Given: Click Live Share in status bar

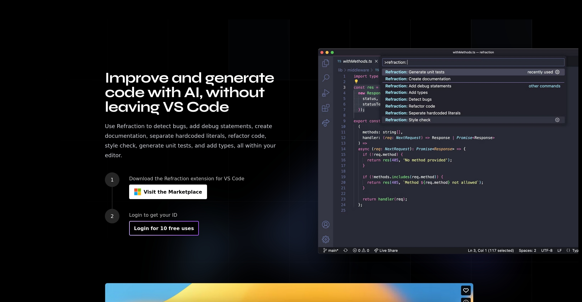Looking at the screenshot, I should 386,250.
